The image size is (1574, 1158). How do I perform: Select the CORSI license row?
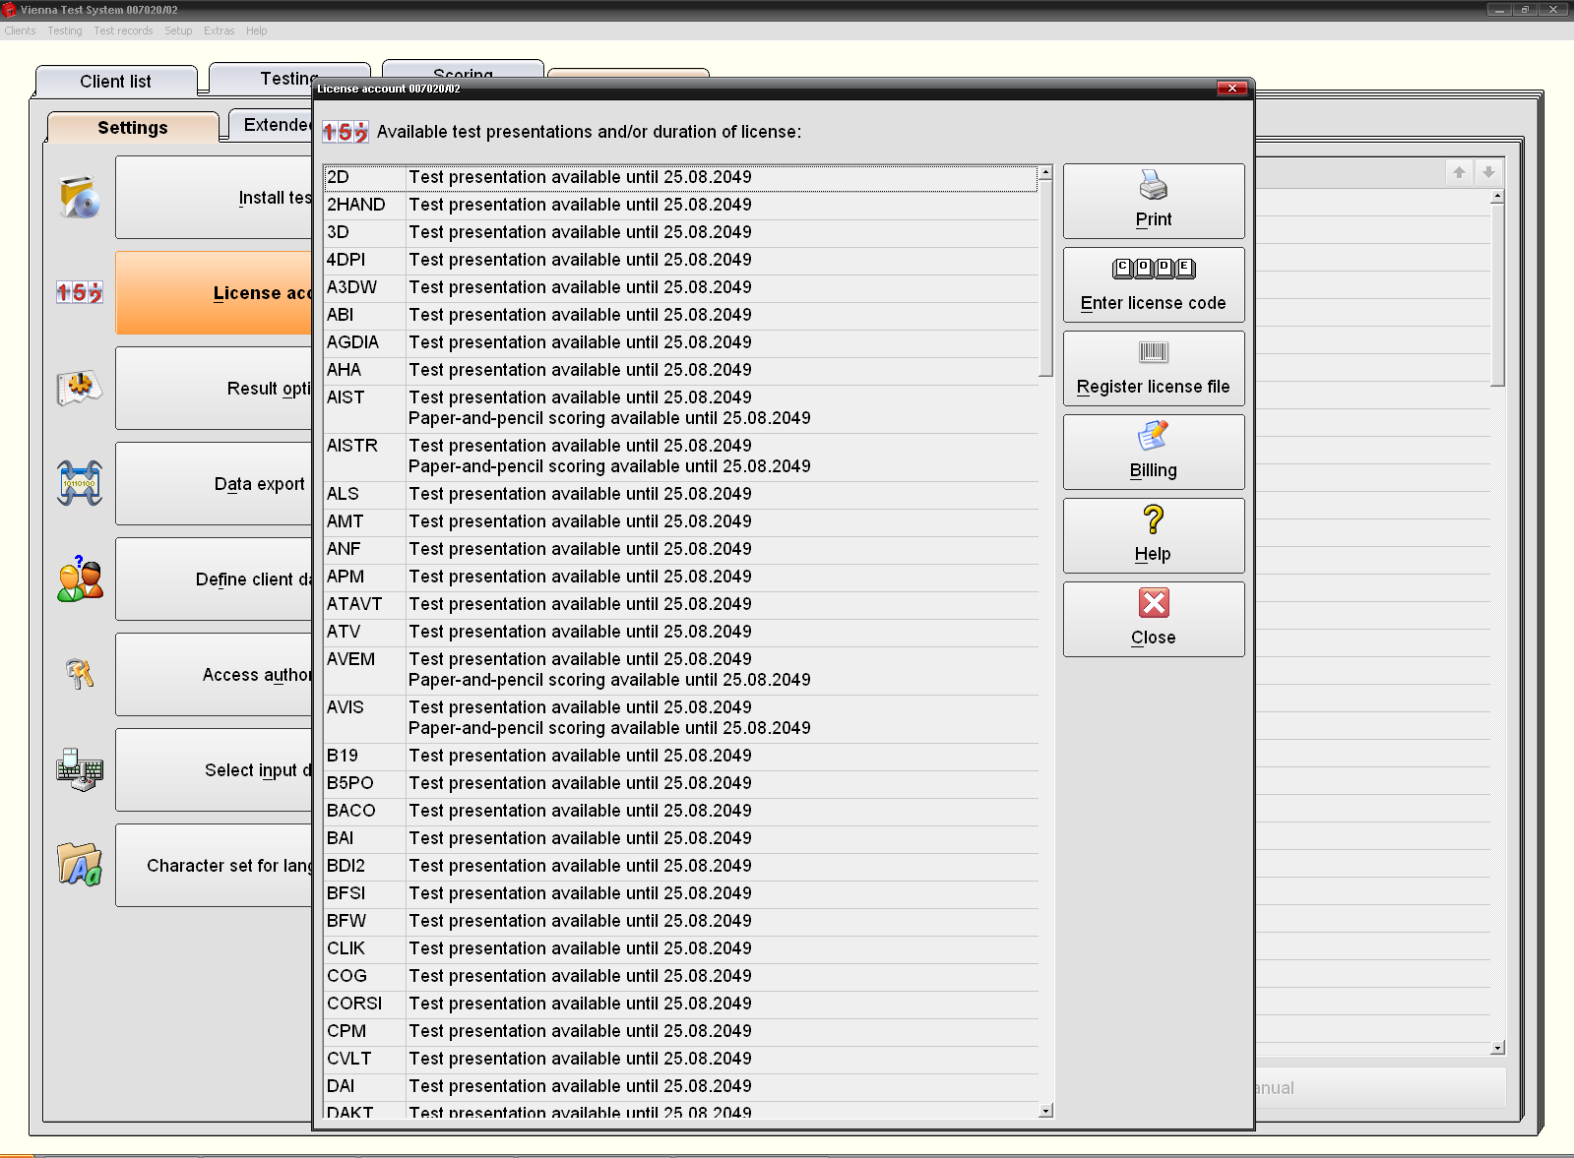point(680,1004)
